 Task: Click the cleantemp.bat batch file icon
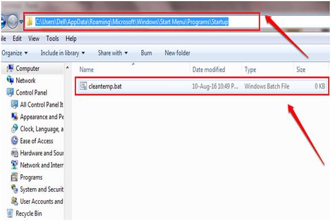[83, 86]
